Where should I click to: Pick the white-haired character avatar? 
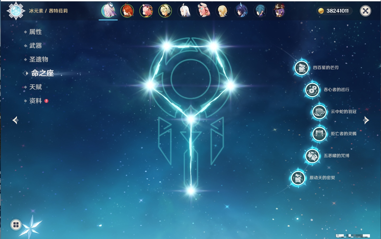click(x=184, y=11)
